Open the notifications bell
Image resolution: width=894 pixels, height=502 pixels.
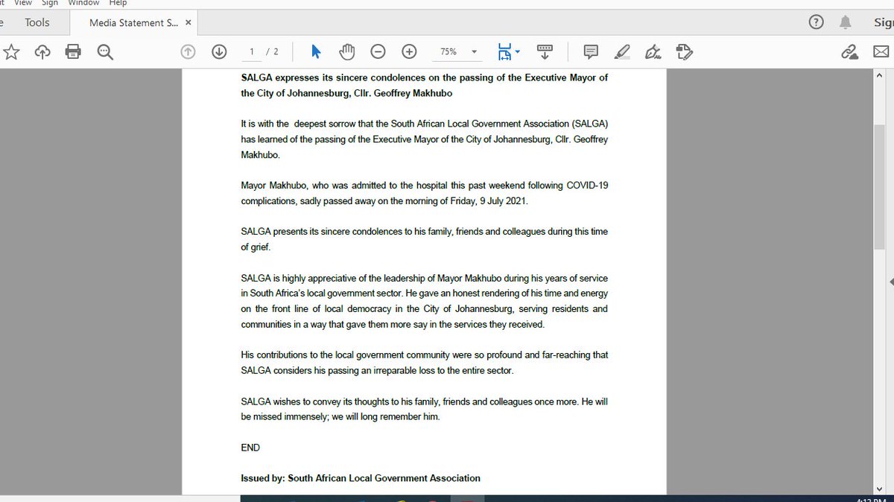tap(846, 22)
